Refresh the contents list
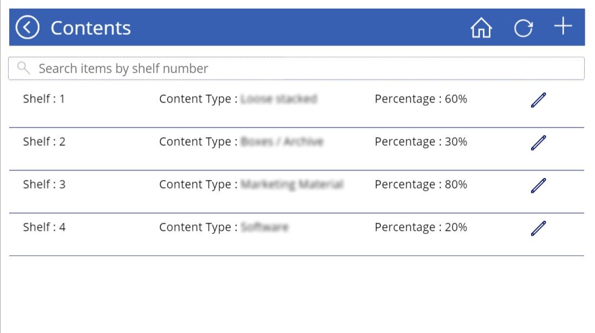Viewport: 595px width, 333px height. coord(524,28)
